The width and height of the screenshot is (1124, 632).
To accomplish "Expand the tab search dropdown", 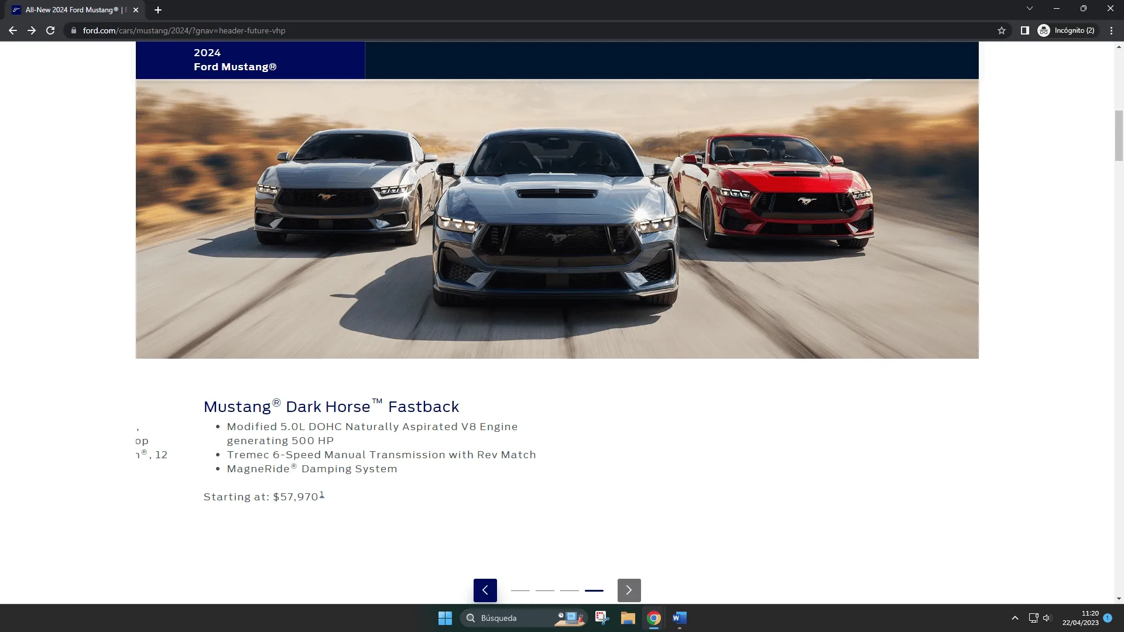I will click(1029, 9).
